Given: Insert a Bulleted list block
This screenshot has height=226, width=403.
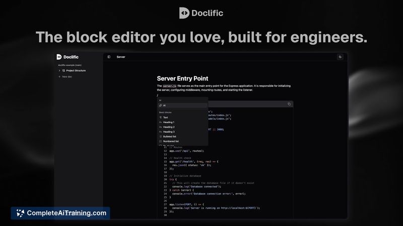Looking at the screenshot, I should click(x=182, y=137).
